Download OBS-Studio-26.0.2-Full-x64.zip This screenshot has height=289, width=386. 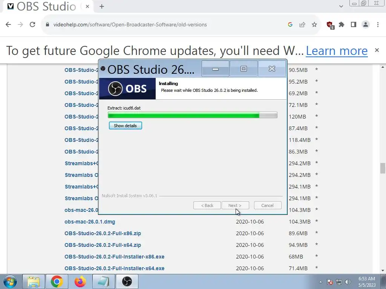click(103, 245)
